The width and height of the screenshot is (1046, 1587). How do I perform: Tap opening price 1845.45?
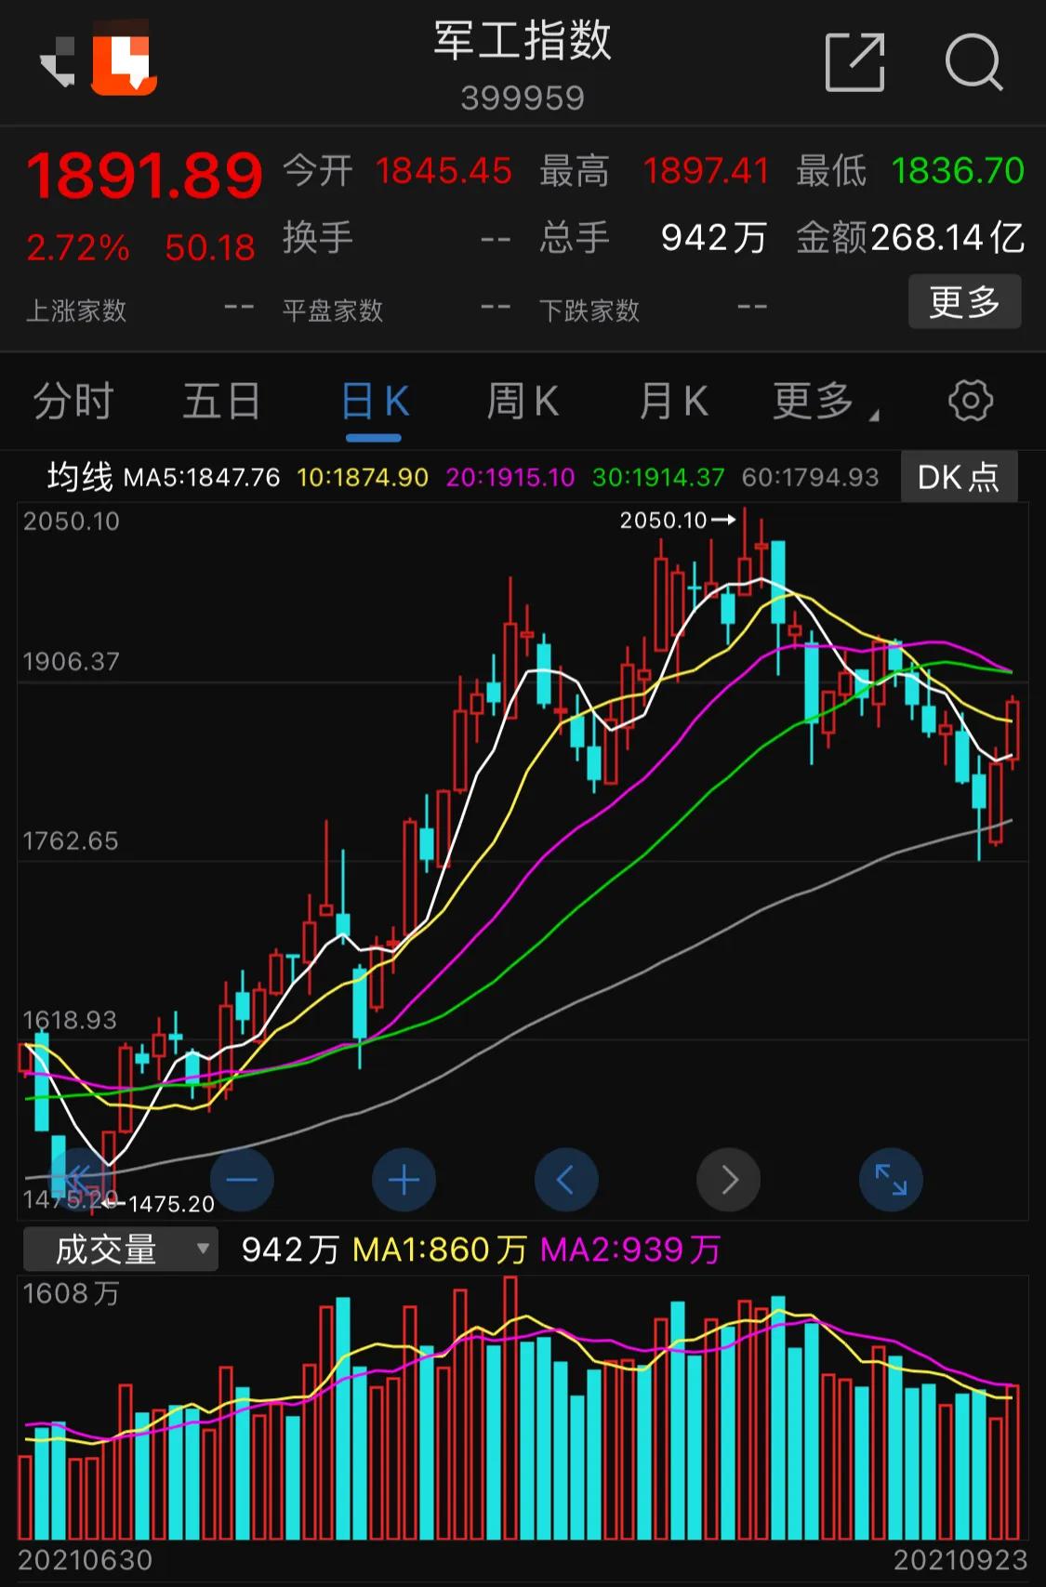tap(444, 171)
